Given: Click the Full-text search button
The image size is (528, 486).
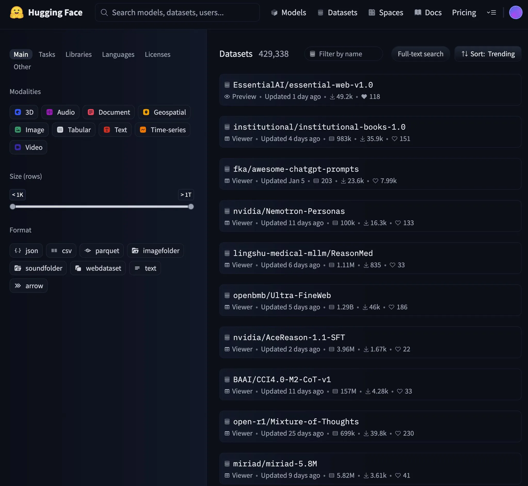Looking at the screenshot, I should pos(420,54).
